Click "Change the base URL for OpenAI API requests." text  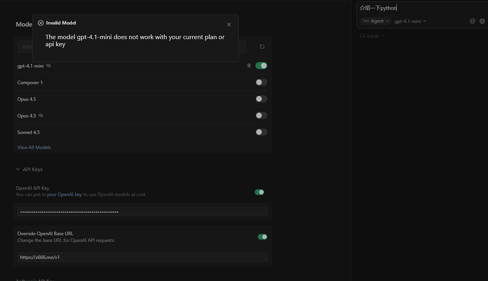[x=66, y=240]
